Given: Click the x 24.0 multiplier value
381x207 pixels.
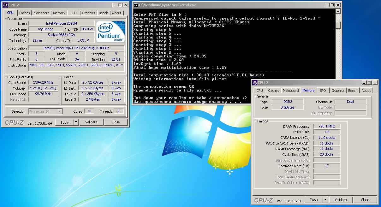Looking at the screenshot, I should (x=43, y=88).
